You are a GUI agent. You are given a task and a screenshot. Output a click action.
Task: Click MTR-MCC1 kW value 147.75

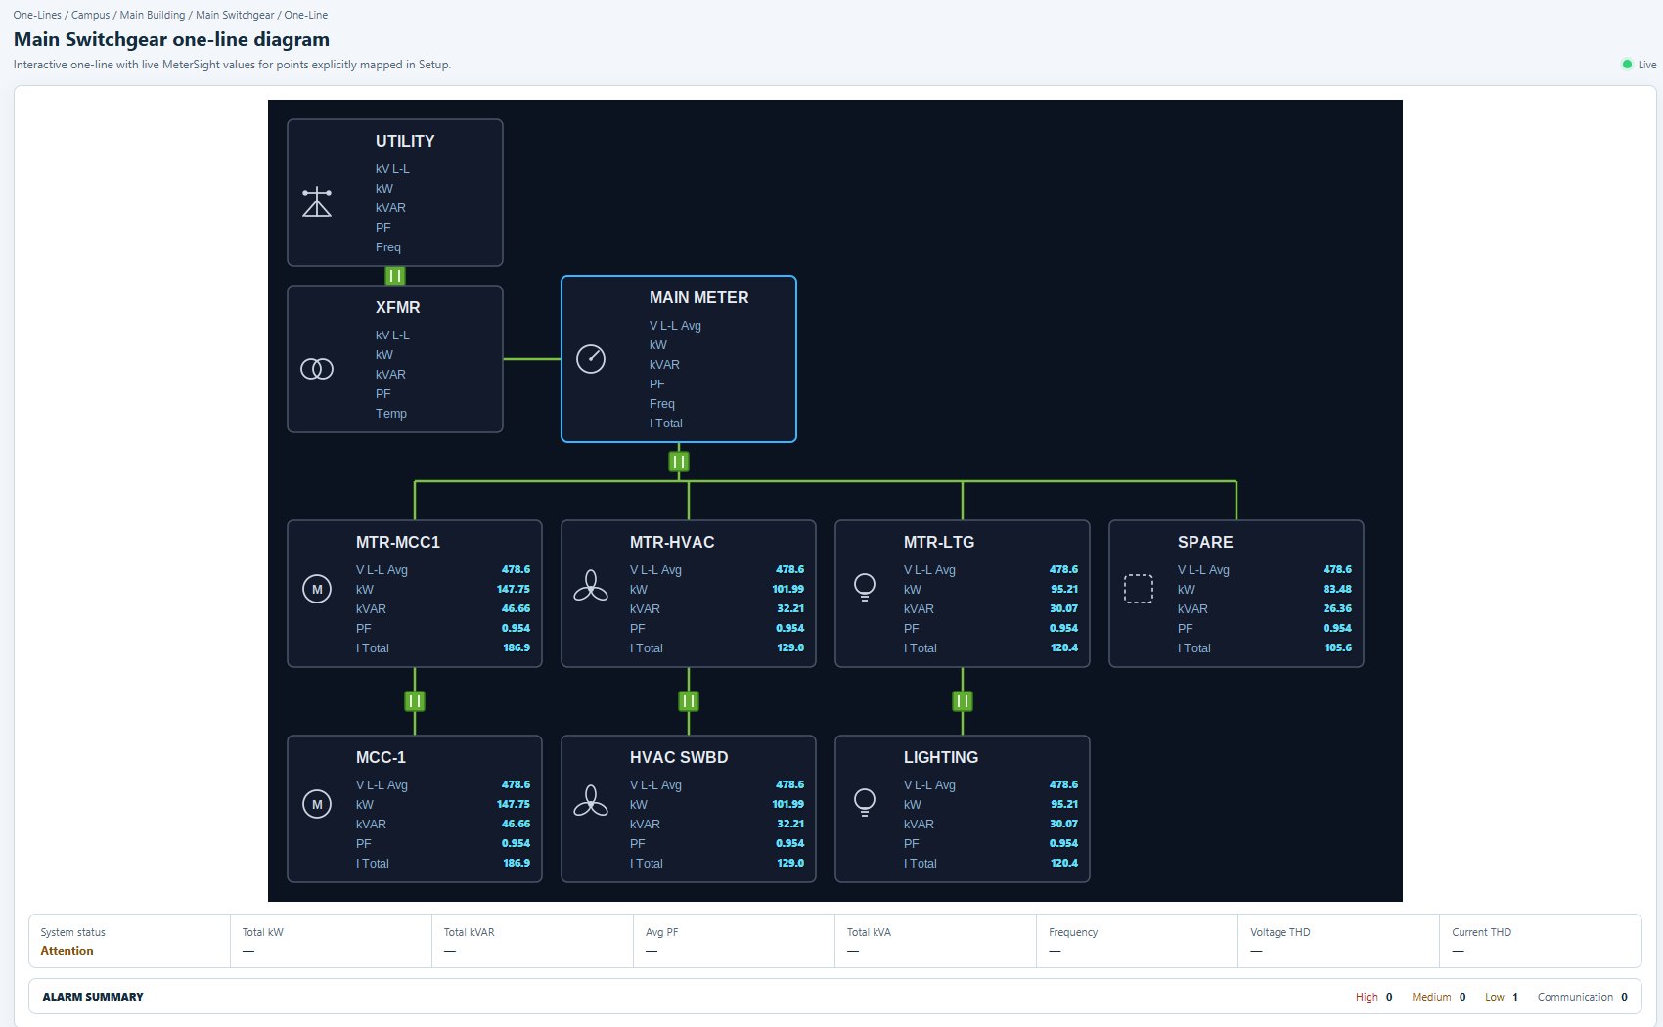[x=514, y=589]
